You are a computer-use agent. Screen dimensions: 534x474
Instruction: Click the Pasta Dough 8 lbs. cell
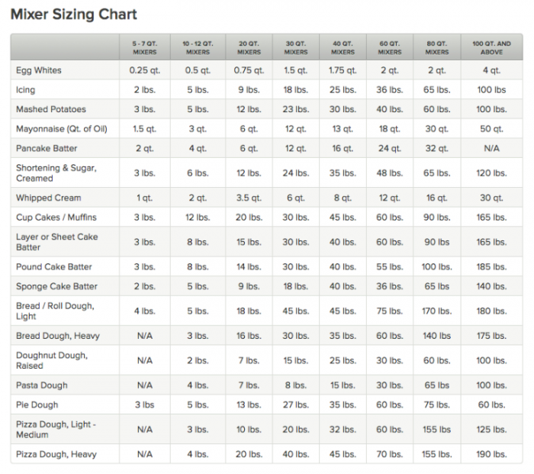[x=296, y=385]
